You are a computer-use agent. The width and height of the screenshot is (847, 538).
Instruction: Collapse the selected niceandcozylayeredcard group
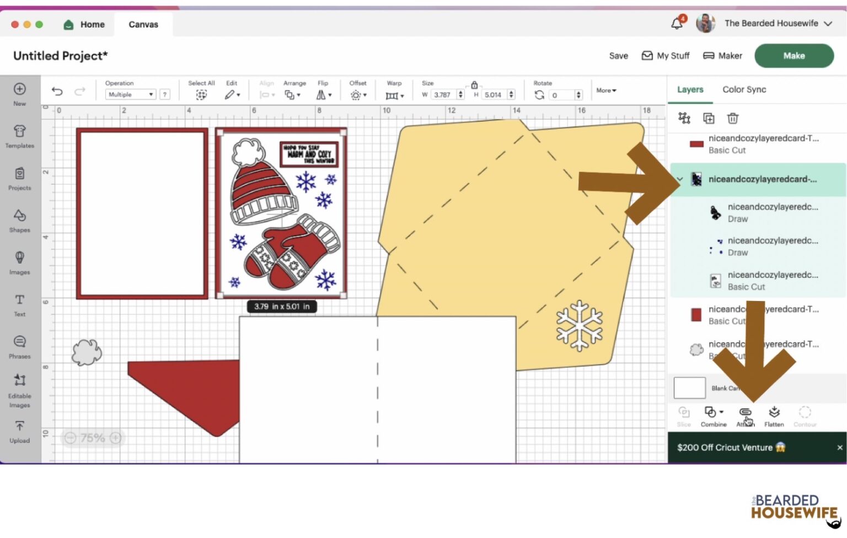coord(680,179)
